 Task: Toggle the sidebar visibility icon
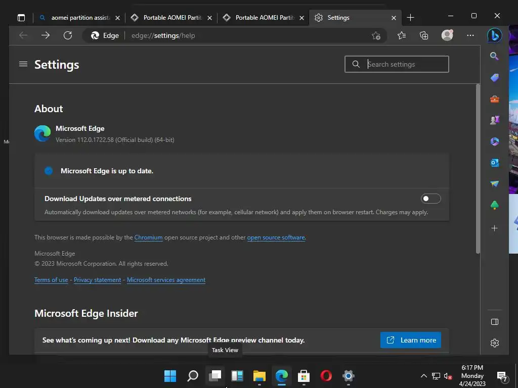pos(495,322)
